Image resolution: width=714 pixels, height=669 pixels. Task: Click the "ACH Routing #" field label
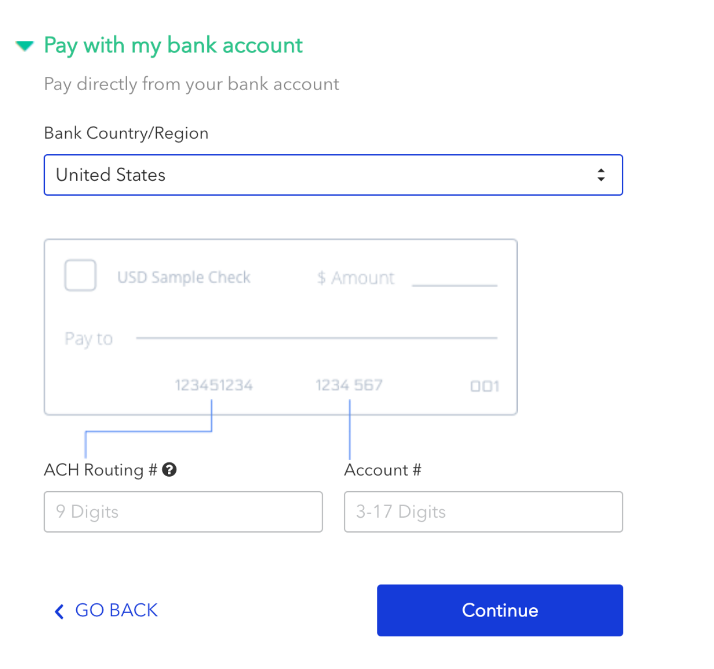click(x=101, y=470)
